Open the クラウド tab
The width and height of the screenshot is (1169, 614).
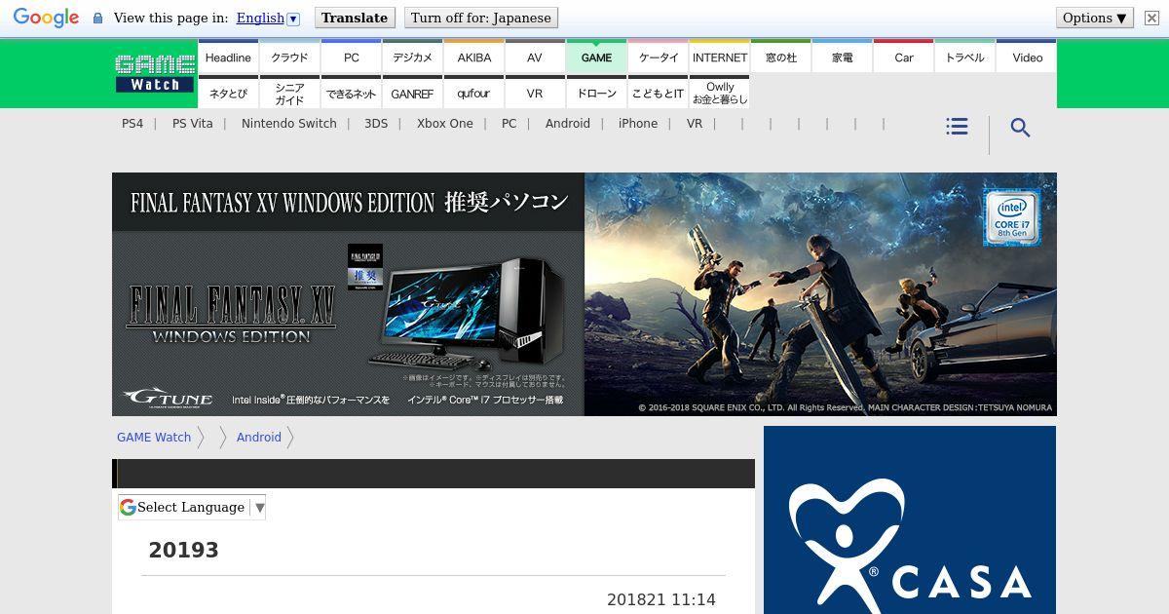(x=289, y=58)
